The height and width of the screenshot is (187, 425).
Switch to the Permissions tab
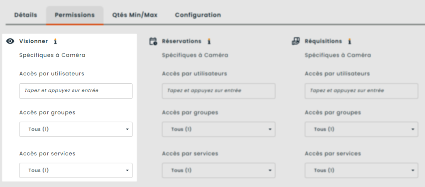point(75,15)
